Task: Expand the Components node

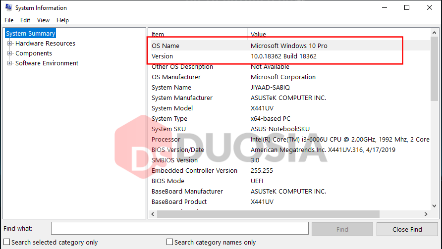Action: tap(9, 53)
